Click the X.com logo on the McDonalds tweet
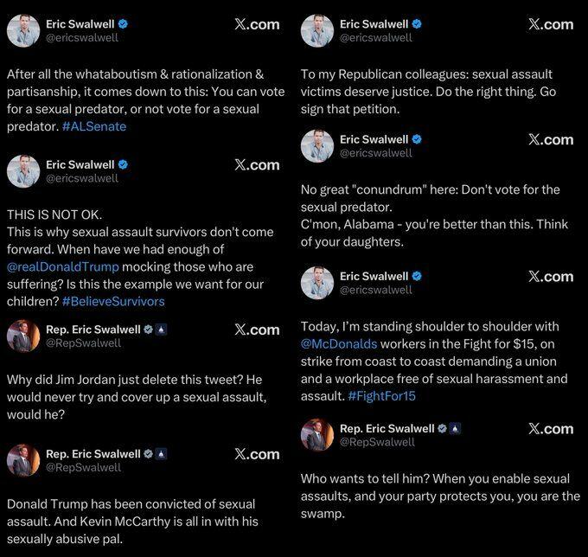This screenshot has width=588, height=557. 551,277
